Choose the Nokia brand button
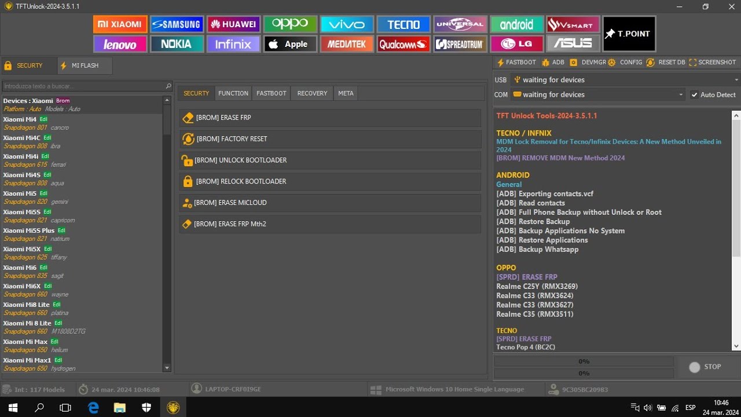This screenshot has height=417, width=741. (x=177, y=44)
